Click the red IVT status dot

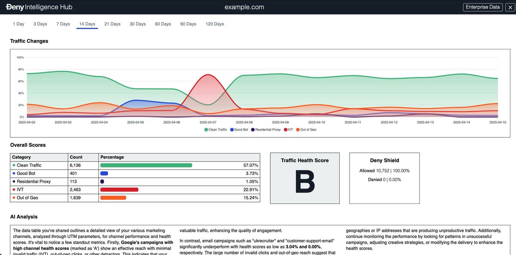coord(14,189)
